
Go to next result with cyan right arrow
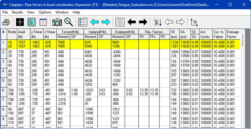click(106, 22)
